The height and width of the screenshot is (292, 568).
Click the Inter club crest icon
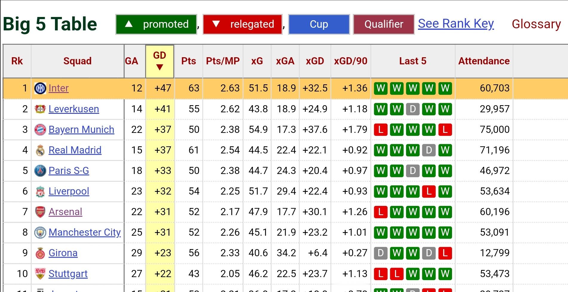[x=40, y=88]
